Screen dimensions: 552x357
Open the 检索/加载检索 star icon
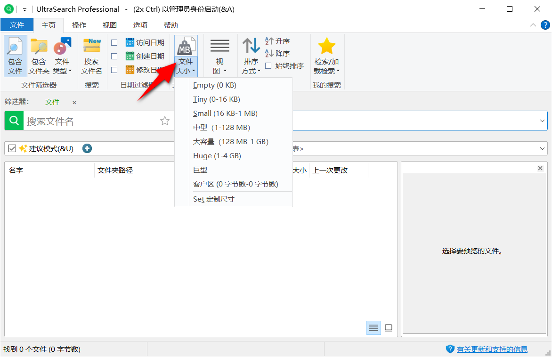coord(327,46)
